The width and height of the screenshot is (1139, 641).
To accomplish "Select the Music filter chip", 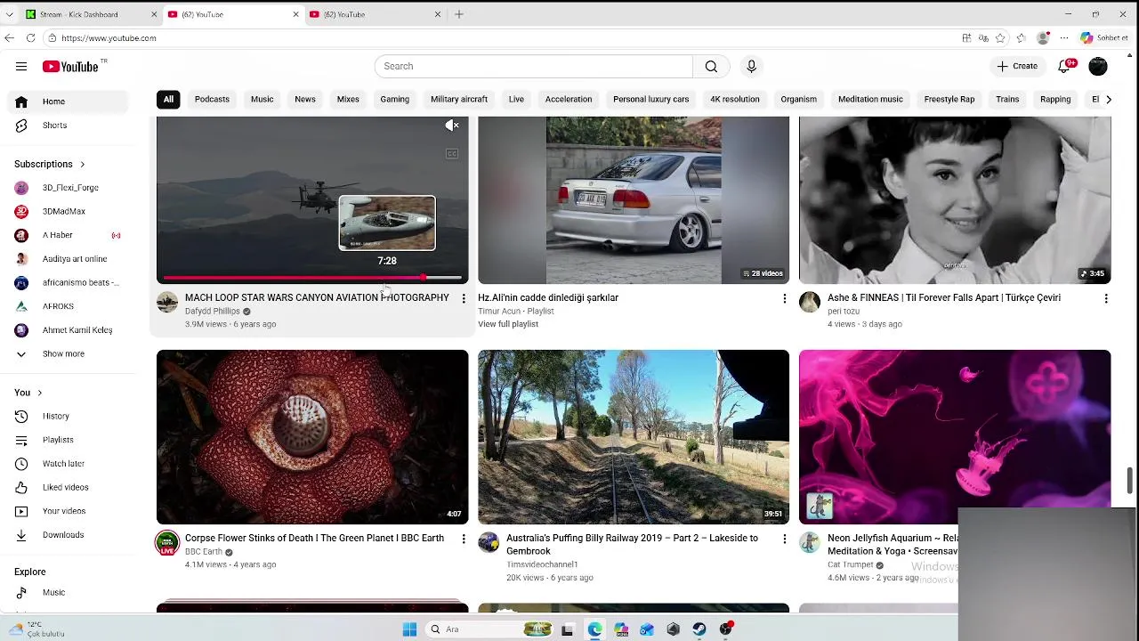I will point(262,99).
